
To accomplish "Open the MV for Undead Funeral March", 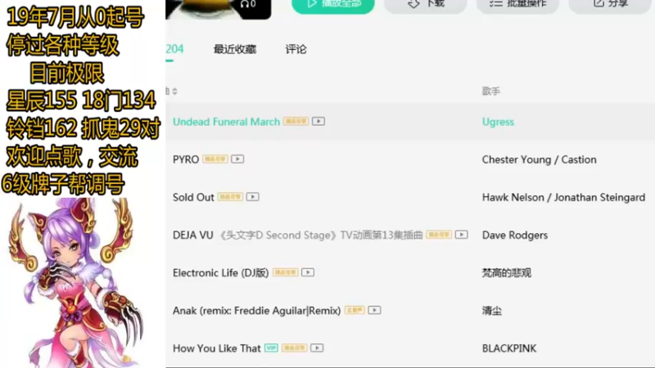I will point(318,121).
